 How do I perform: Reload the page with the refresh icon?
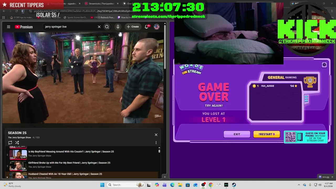[x=17, y=11]
